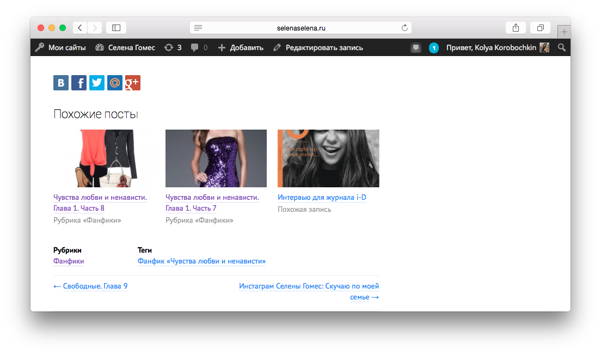Viewport: 601px width, 355px height.
Task: Click the Safari share icon
Action: [x=516, y=28]
